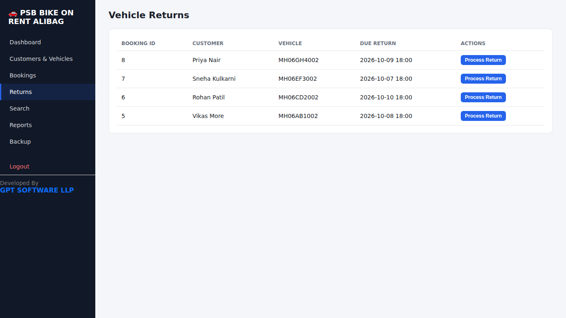Click customer name Vikas More
Viewport: 566px width, 318px height.
[208, 116]
